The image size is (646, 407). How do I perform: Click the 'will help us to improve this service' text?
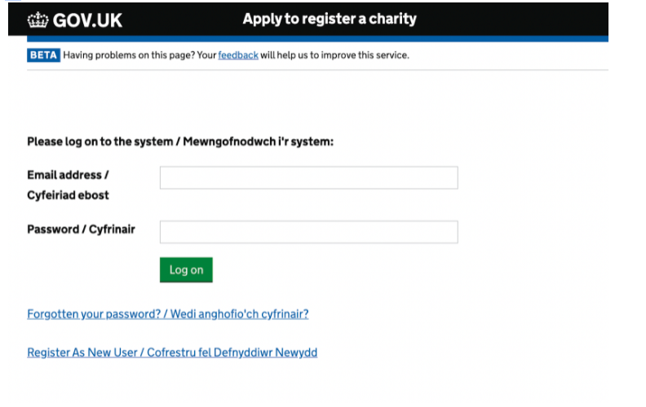point(334,55)
